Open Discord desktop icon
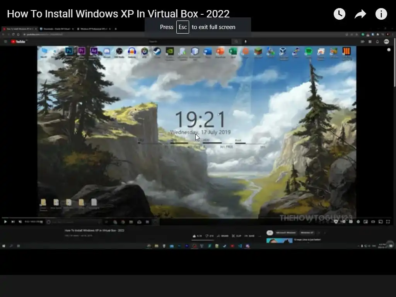This screenshot has height=297, width=396. coord(107,51)
